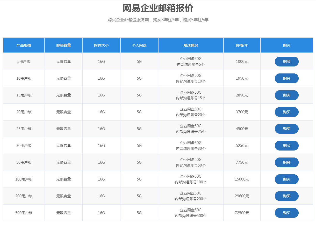Purchase the 25用户版 package
This screenshot has height=225, width=316.
click(x=286, y=129)
